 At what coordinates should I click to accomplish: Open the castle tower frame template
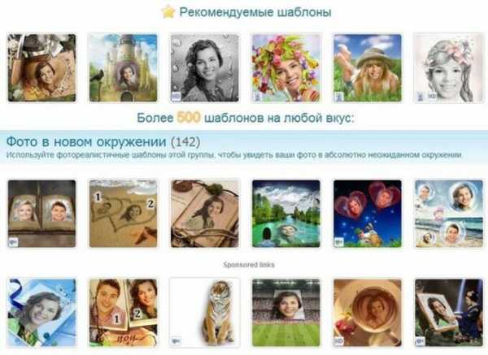(x=124, y=68)
